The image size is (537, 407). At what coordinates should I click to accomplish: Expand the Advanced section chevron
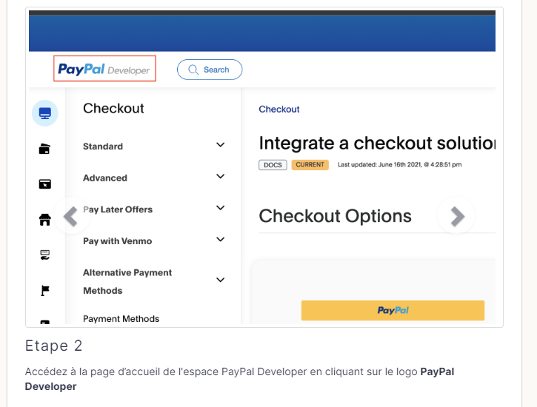click(220, 177)
